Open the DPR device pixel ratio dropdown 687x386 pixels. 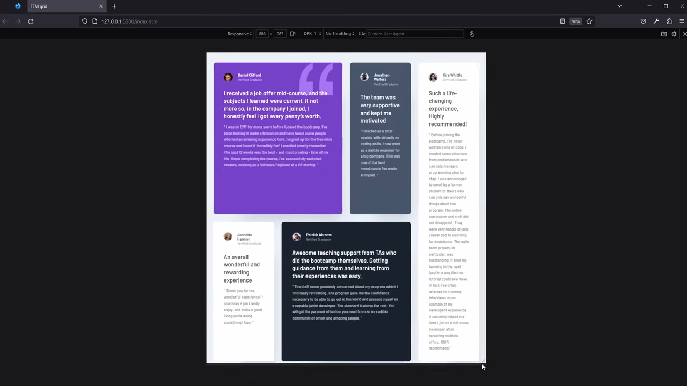click(x=312, y=34)
